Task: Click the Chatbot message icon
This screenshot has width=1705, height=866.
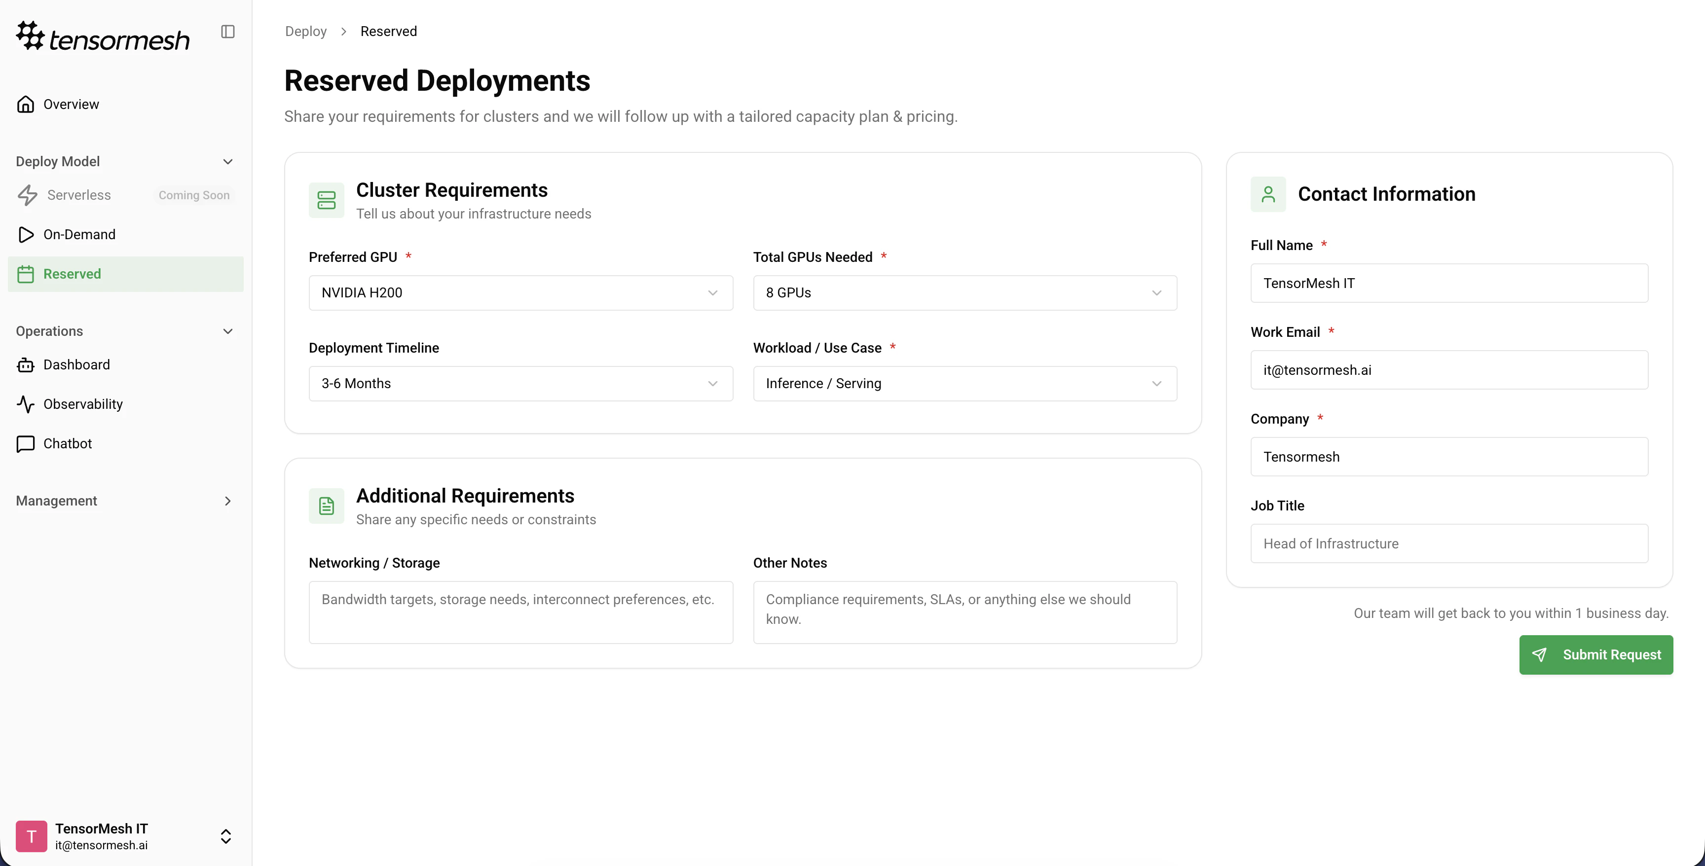Action: [x=26, y=444]
